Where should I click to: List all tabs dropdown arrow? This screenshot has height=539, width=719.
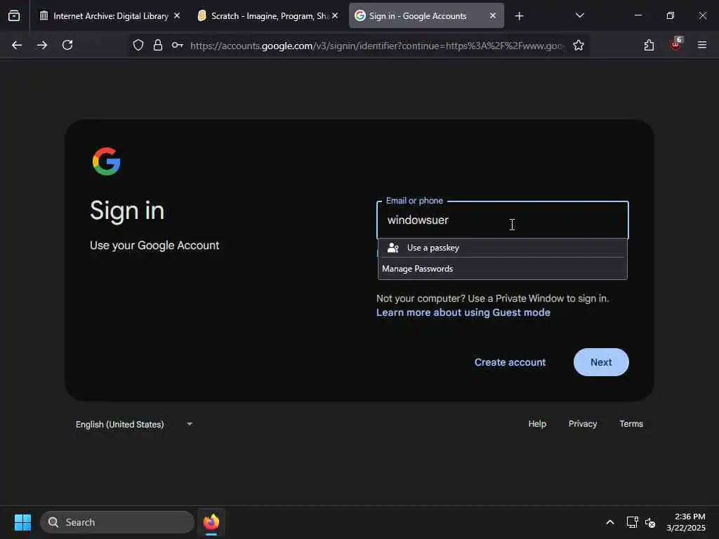(579, 15)
